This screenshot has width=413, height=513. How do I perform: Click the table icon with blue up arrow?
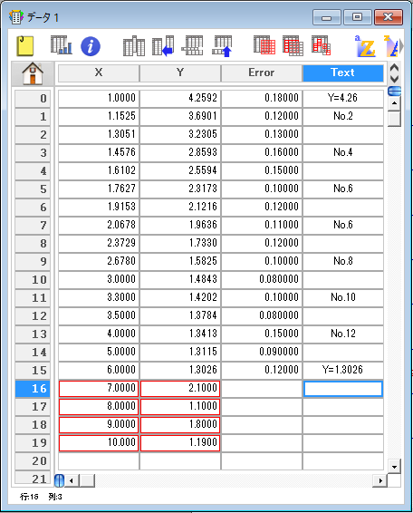pos(222,46)
